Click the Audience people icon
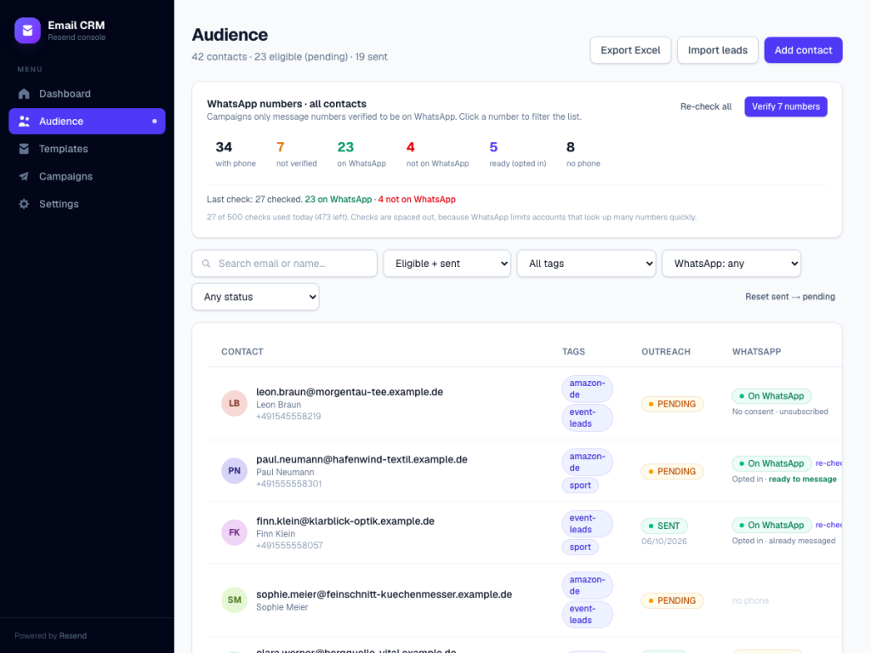 pyautogui.click(x=24, y=121)
